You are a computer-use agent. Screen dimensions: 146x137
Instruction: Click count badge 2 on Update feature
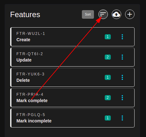click(x=108, y=57)
